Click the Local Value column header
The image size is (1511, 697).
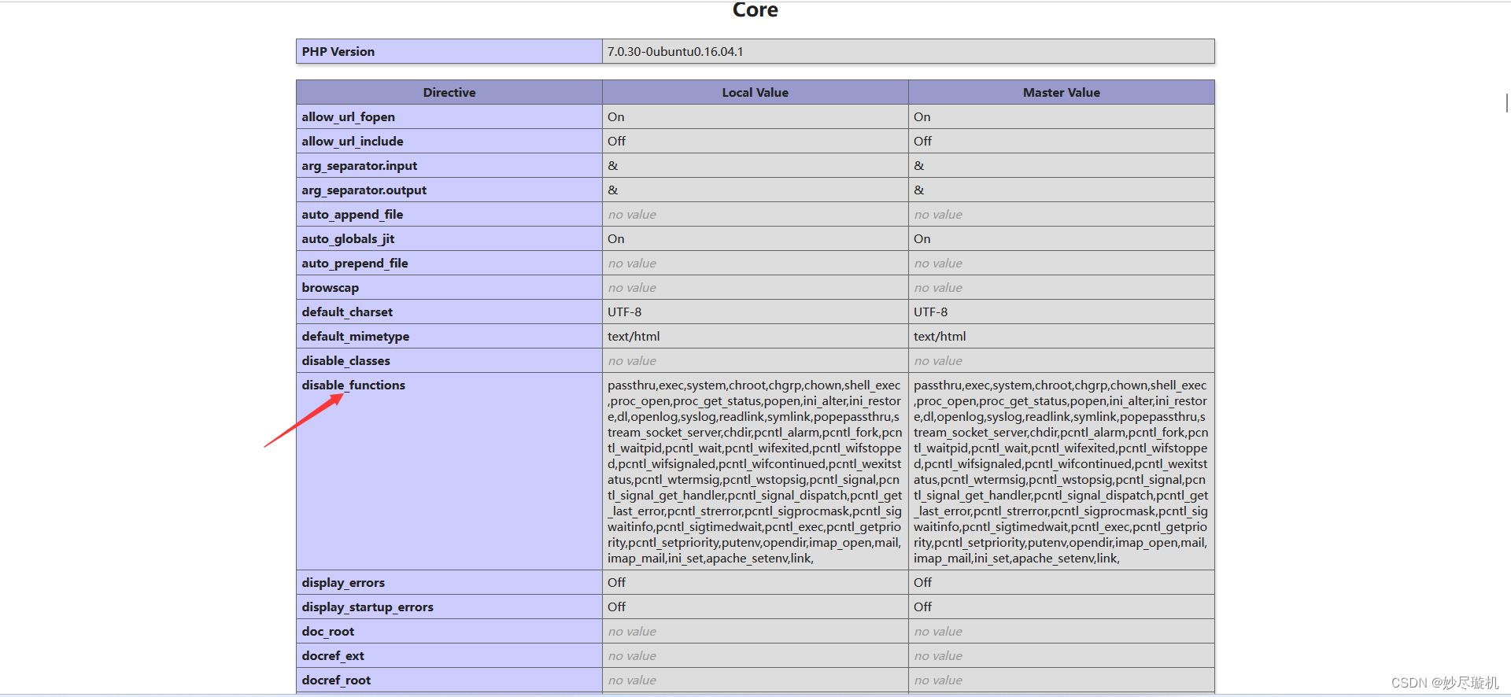[x=755, y=92]
